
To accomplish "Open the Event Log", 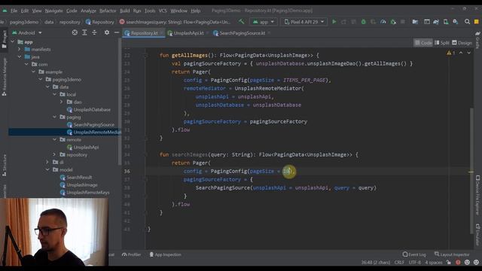I will coord(414,254).
